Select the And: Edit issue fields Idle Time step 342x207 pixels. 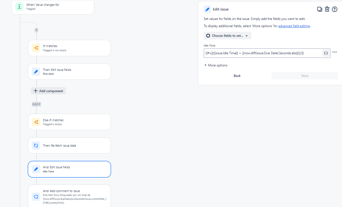(x=69, y=169)
